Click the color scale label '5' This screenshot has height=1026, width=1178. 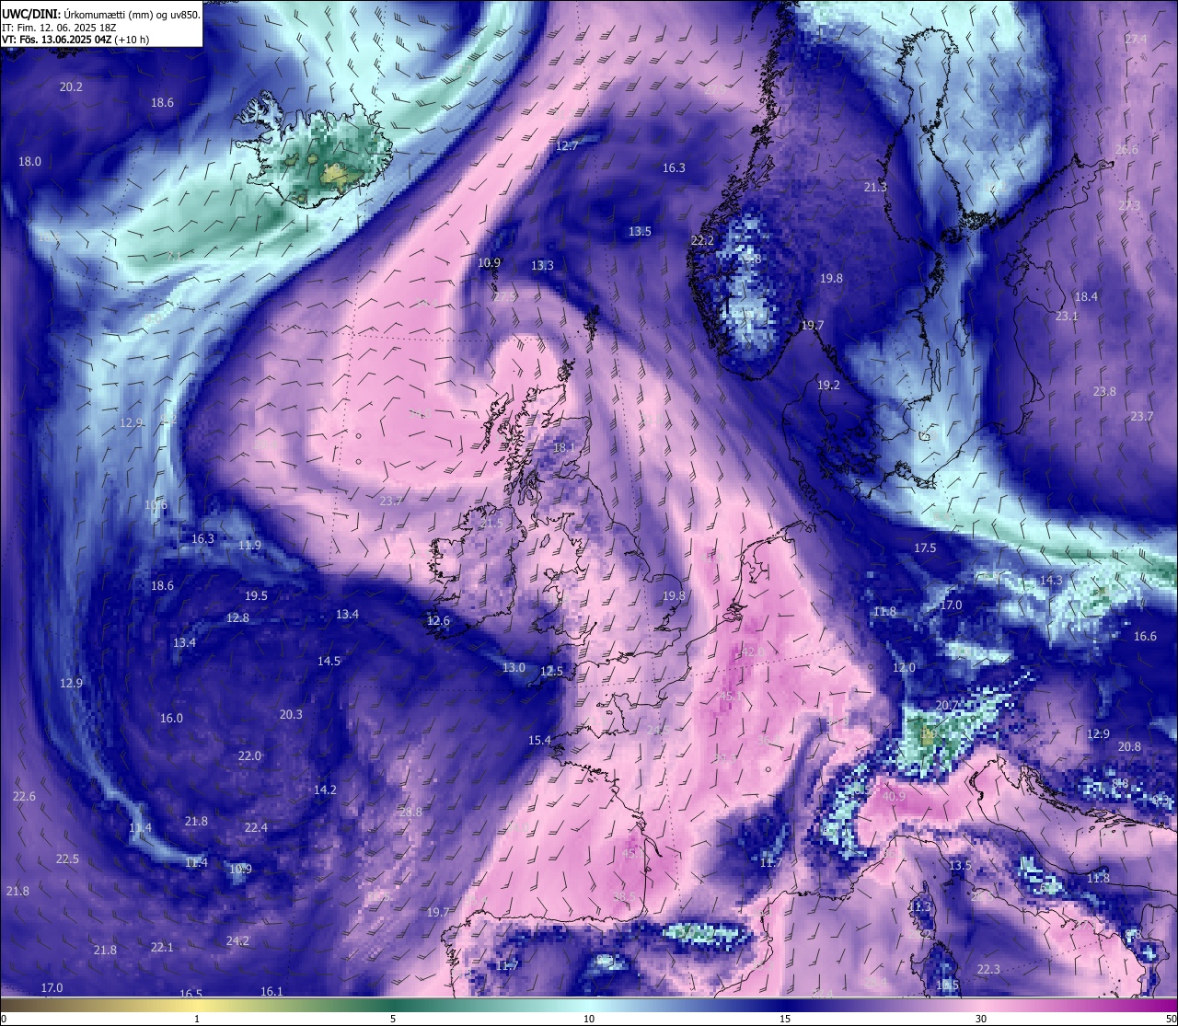393,1019
